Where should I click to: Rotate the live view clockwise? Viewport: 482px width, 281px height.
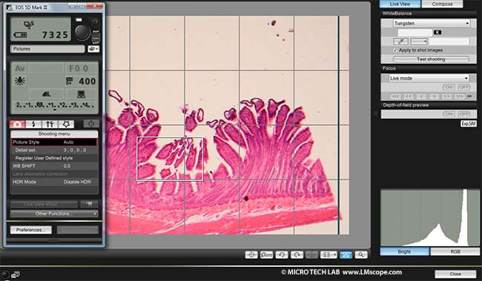(297, 254)
